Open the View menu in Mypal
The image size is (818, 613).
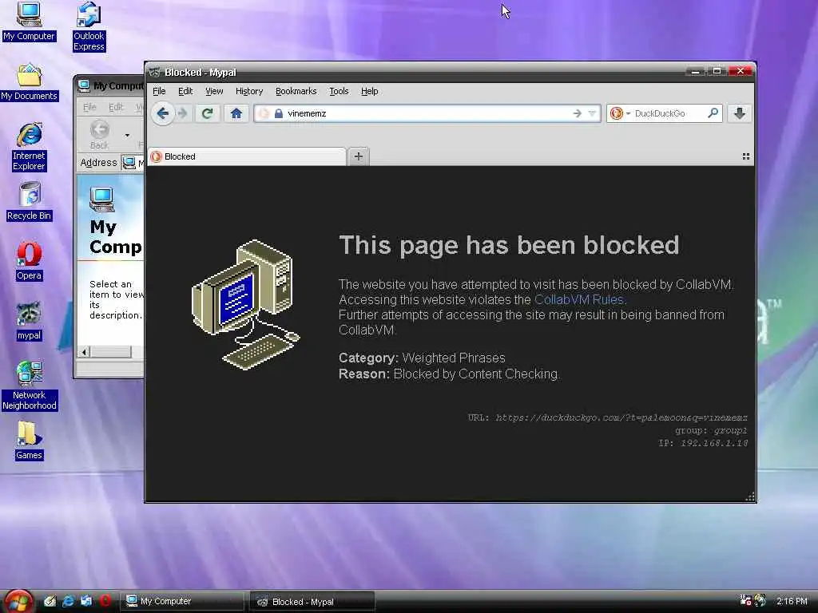coord(214,91)
